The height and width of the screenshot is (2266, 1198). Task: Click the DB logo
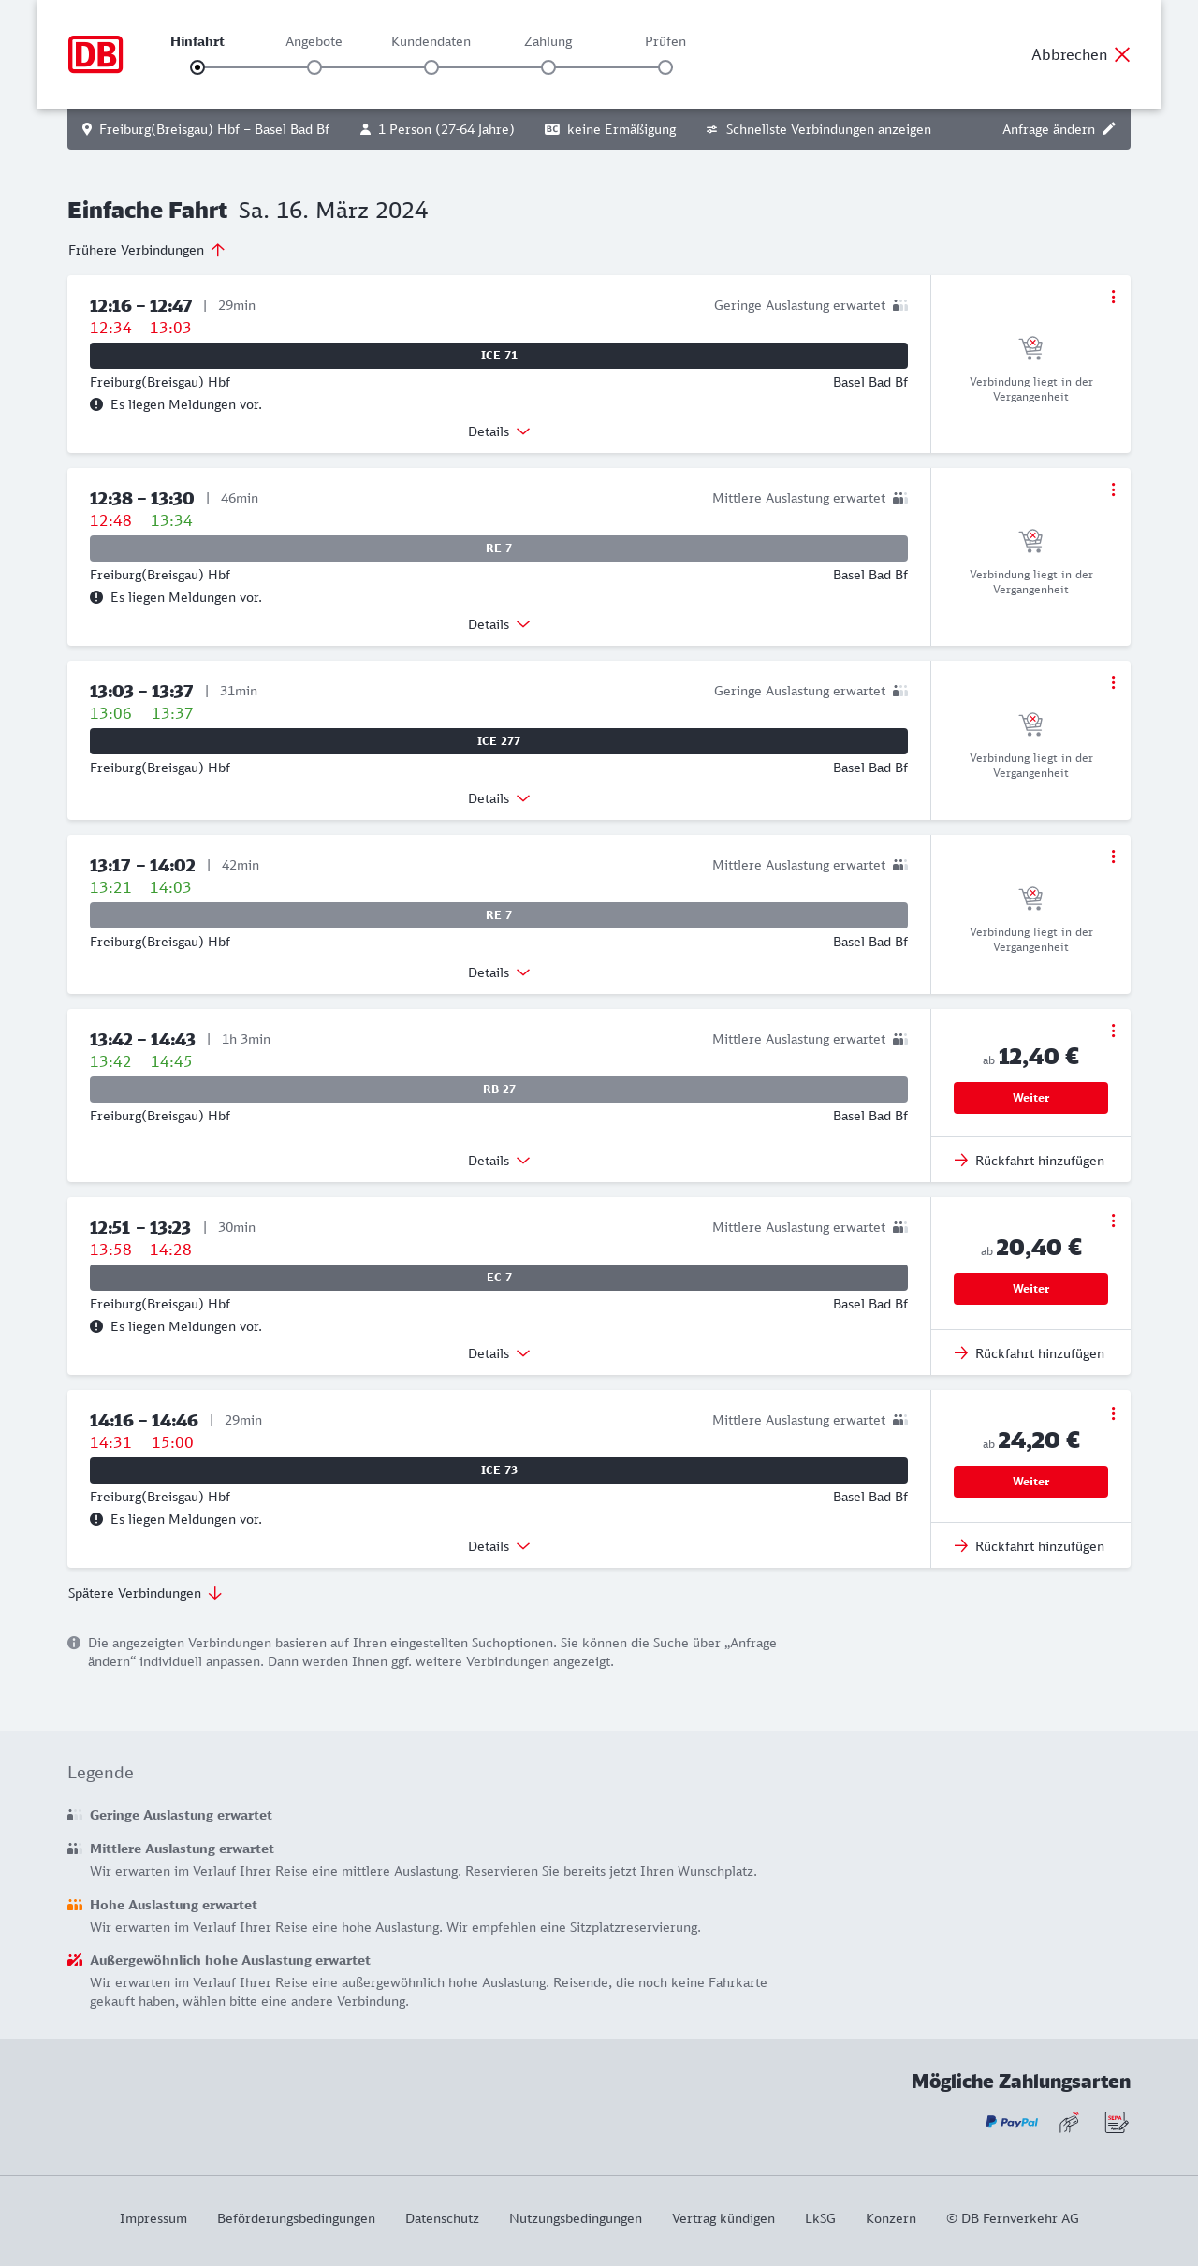[95, 54]
